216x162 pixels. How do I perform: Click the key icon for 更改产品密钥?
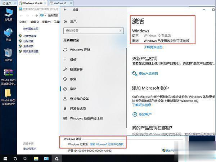[x=135, y=74]
